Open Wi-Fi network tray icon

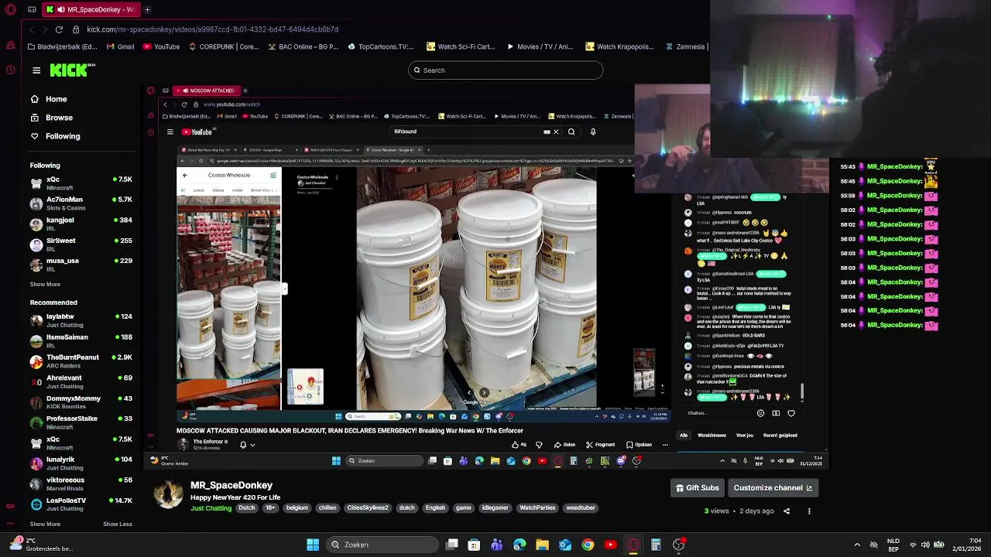913,545
